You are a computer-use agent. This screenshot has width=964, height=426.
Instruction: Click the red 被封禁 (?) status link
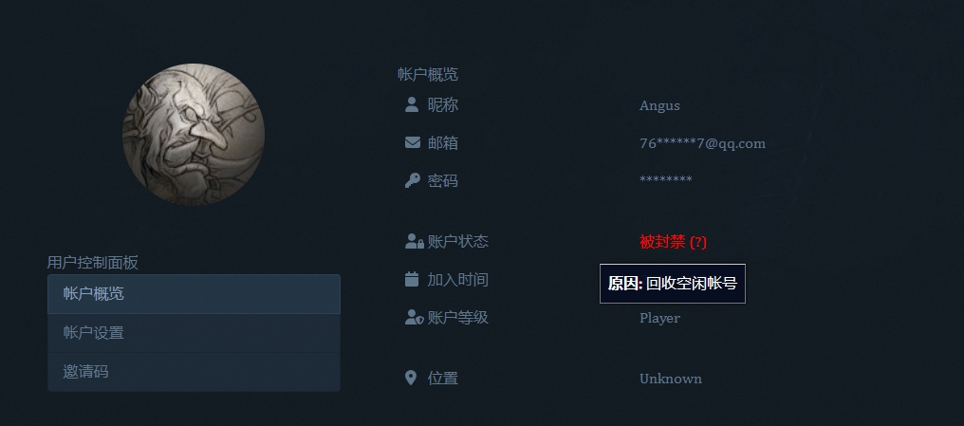click(673, 242)
